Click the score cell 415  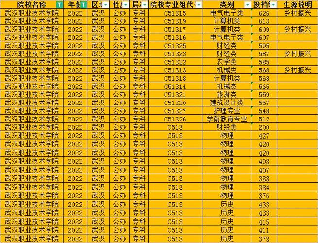[264, 222]
